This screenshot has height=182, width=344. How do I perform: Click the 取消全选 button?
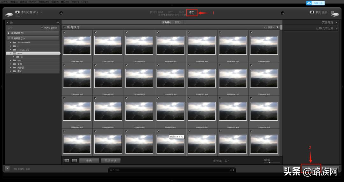pos(111,161)
